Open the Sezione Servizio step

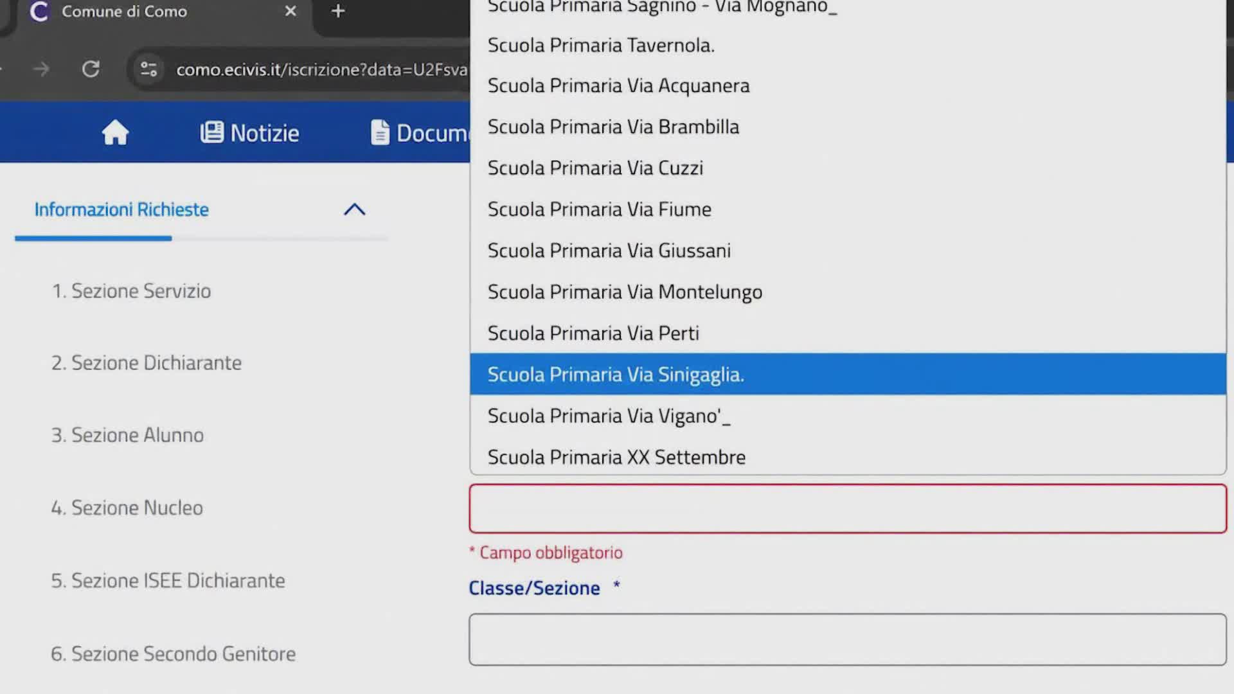[x=131, y=291]
